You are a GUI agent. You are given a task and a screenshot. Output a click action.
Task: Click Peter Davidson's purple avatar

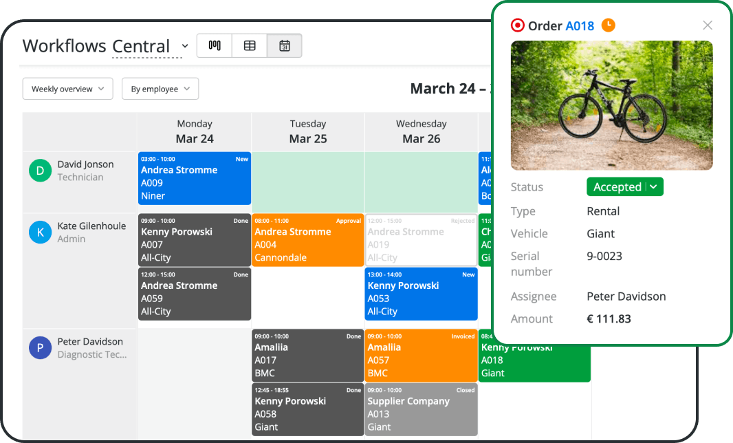pyautogui.click(x=40, y=348)
